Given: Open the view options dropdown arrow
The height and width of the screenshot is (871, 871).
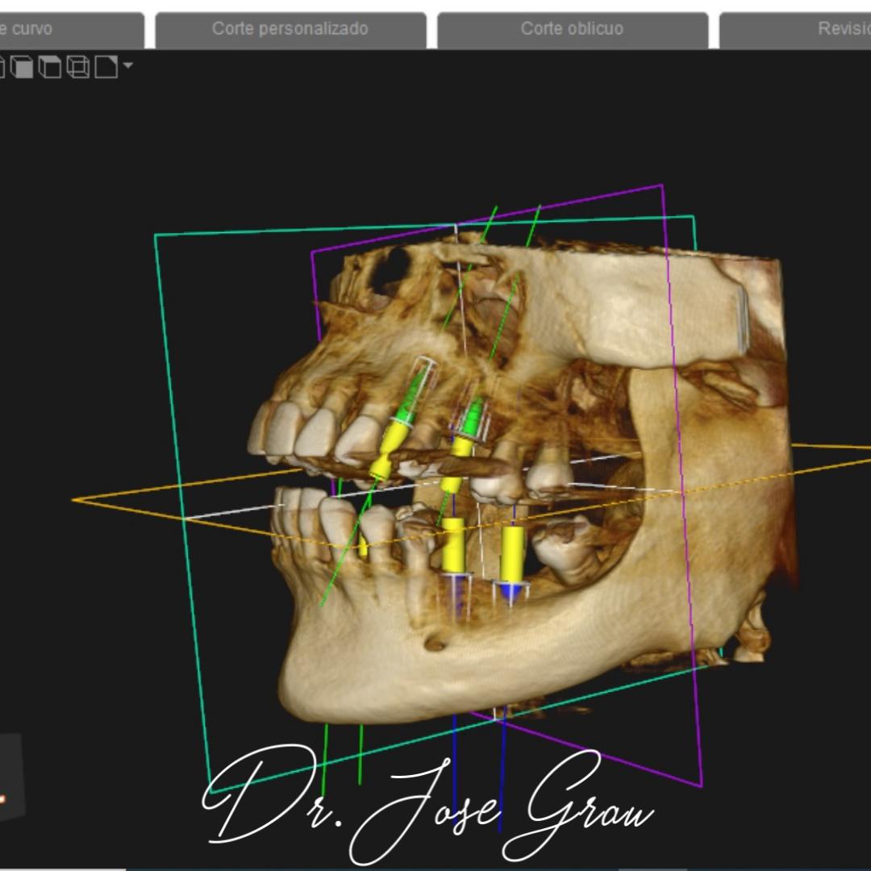Looking at the screenshot, I should [127, 65].
